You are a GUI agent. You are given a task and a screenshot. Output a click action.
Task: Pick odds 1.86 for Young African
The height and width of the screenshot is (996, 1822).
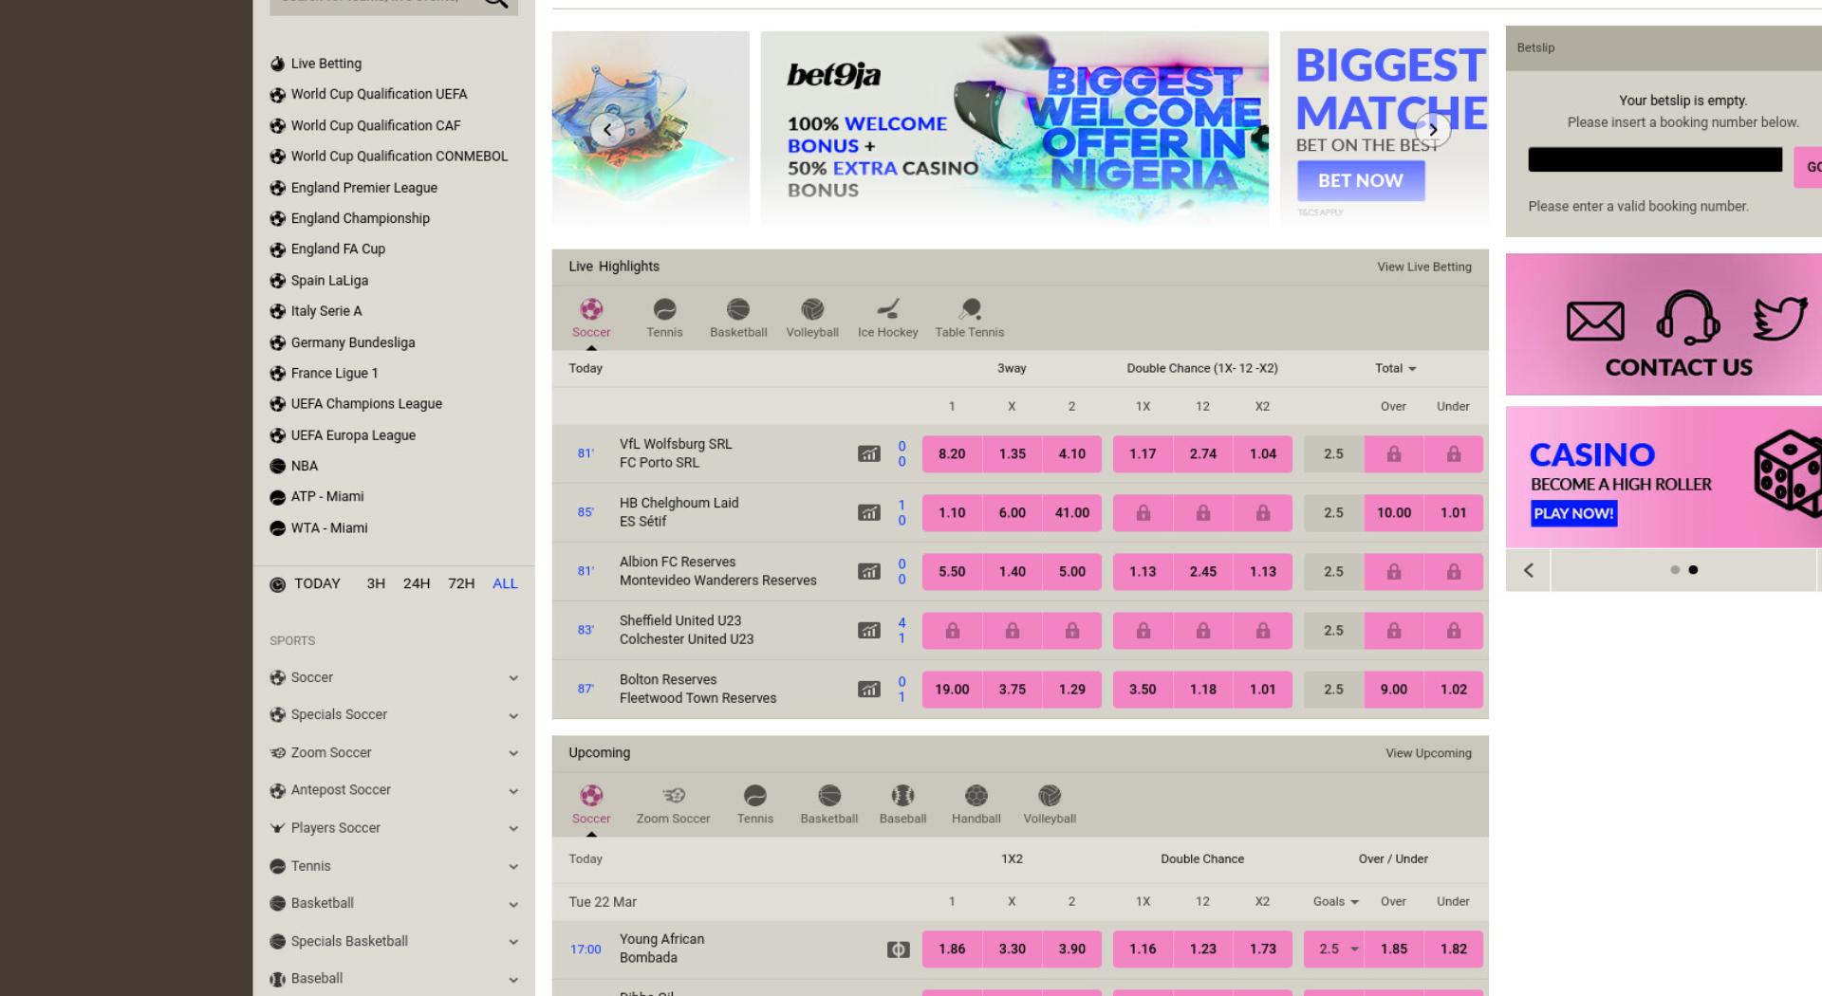coord(952,949)
